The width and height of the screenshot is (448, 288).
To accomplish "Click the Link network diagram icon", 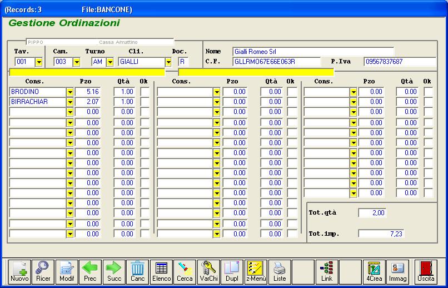I will (x=327, y=272).
